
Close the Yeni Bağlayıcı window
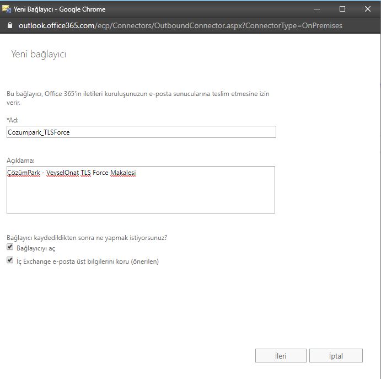click(368, 9)
